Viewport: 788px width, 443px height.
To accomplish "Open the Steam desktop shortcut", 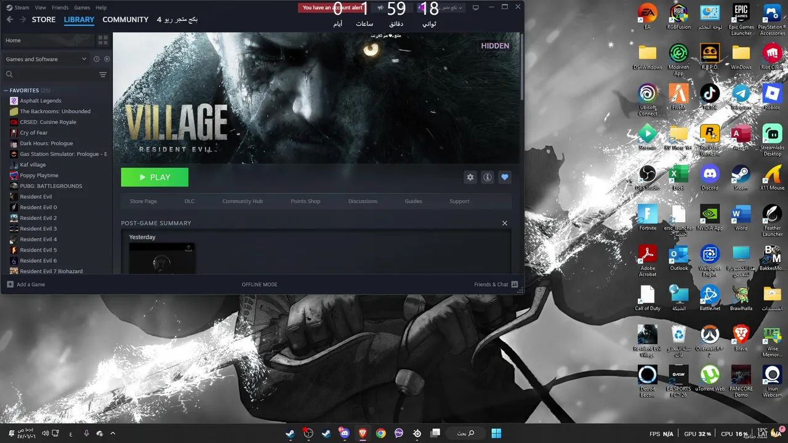I will tap(741, 178).
